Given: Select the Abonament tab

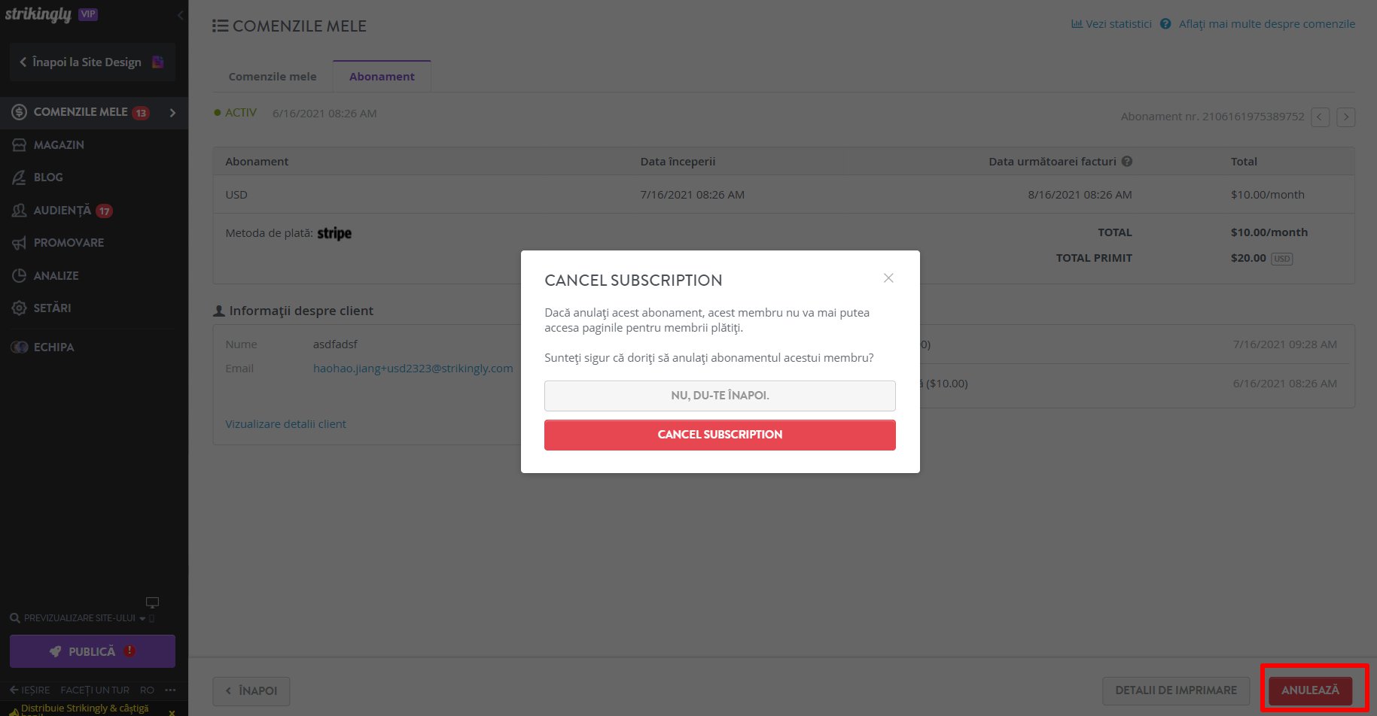Looking at the screenshot, I should tap(382, 77).
